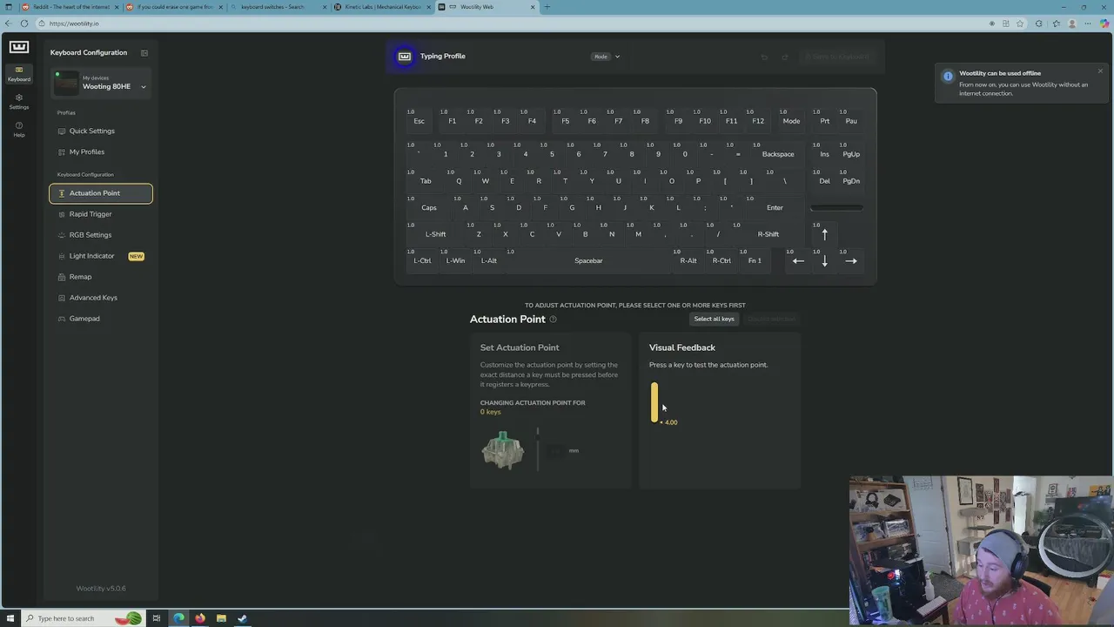This screenshot has width=1114, height=627.
Task: Click the Save to Keyboard button
Action: (x=836, y=57)
